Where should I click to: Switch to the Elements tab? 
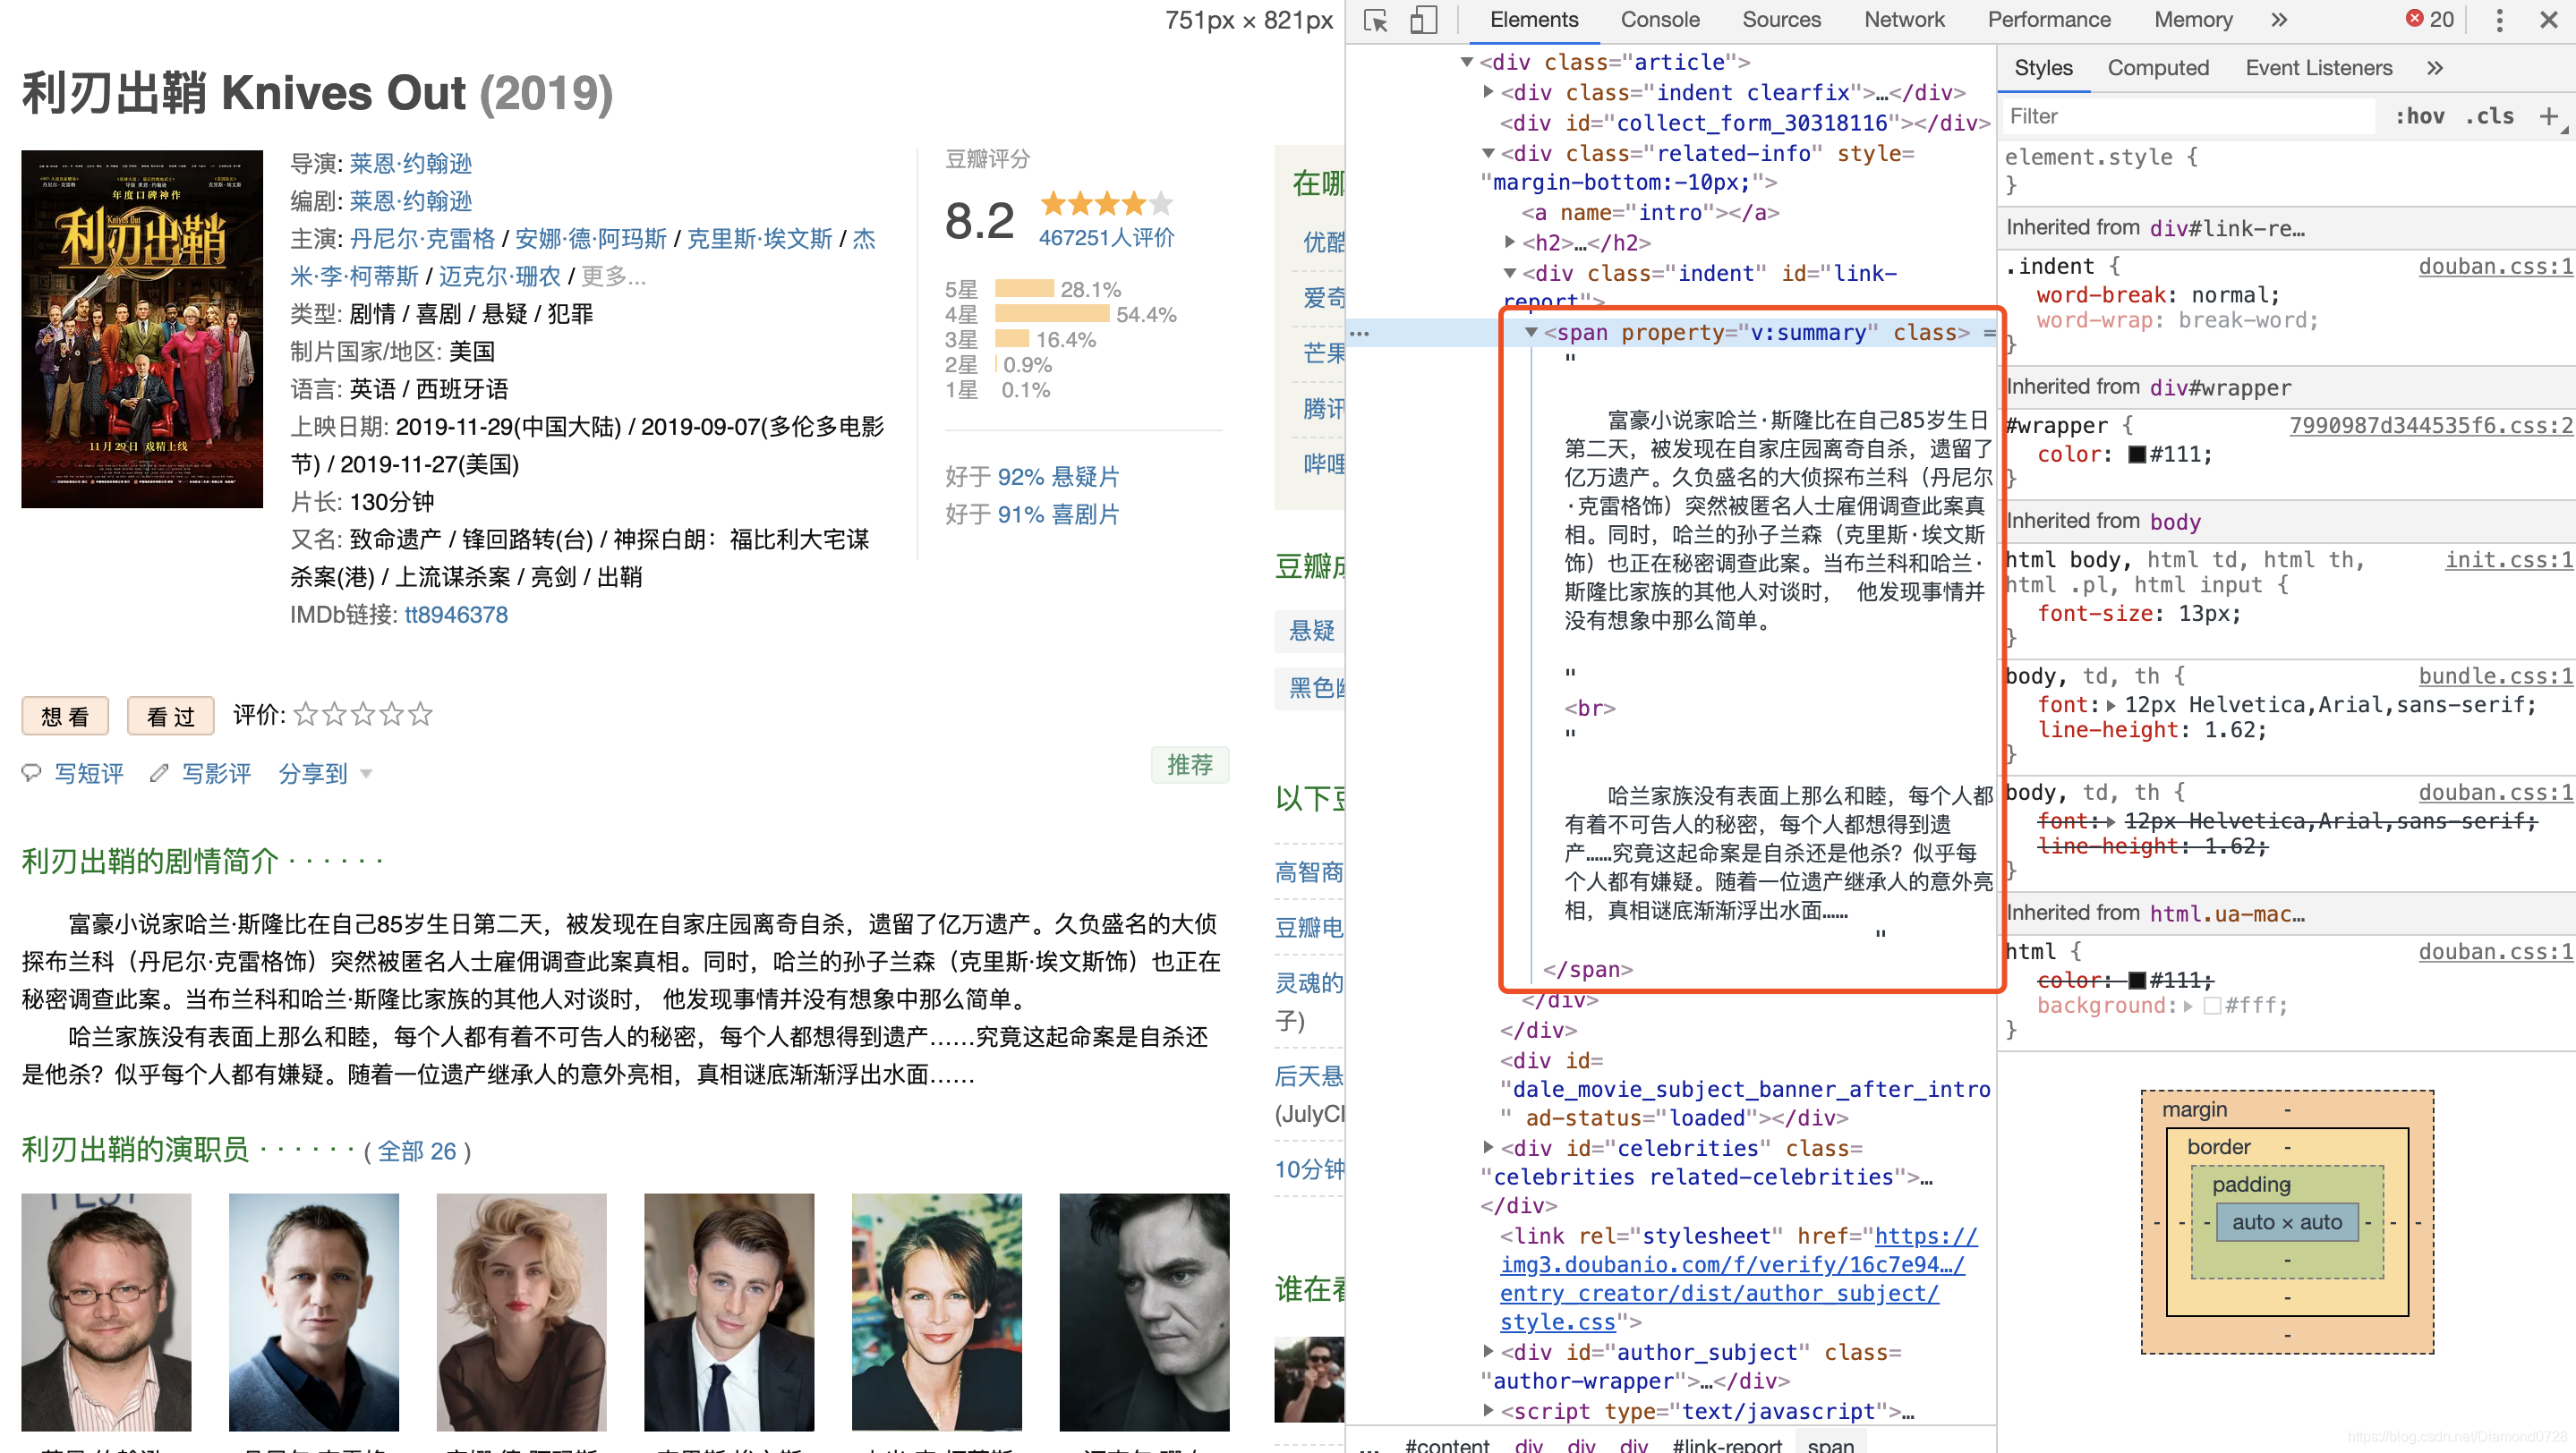point(1533,20)
